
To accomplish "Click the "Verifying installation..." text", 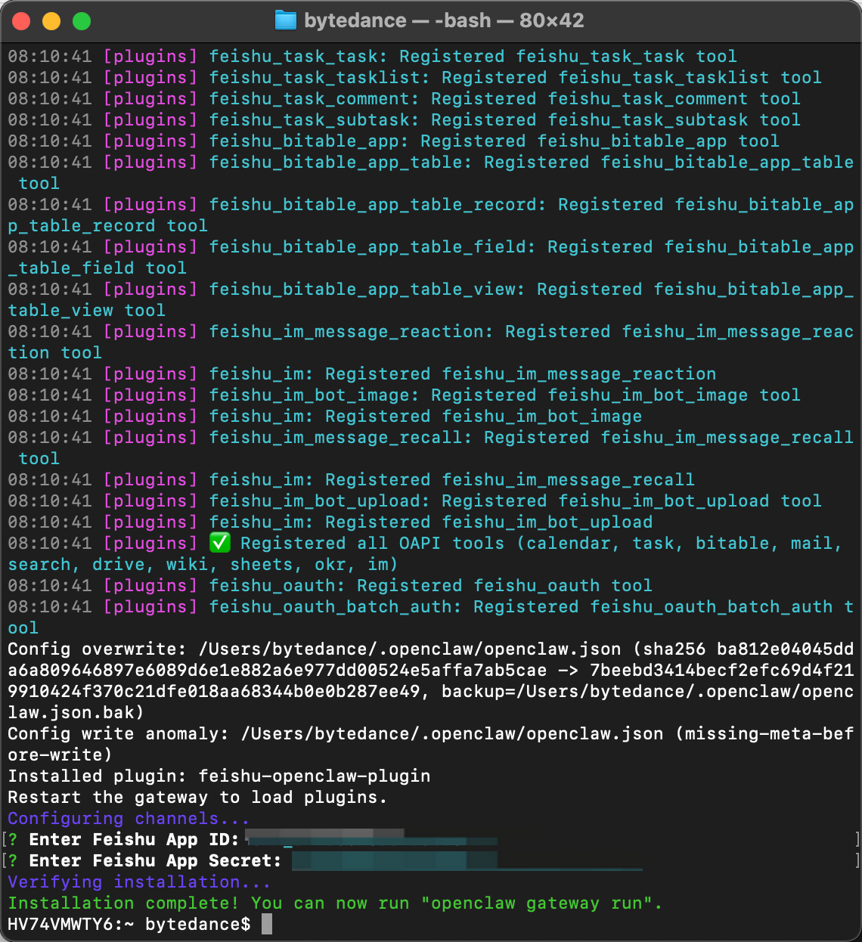I will coord(139,882).
